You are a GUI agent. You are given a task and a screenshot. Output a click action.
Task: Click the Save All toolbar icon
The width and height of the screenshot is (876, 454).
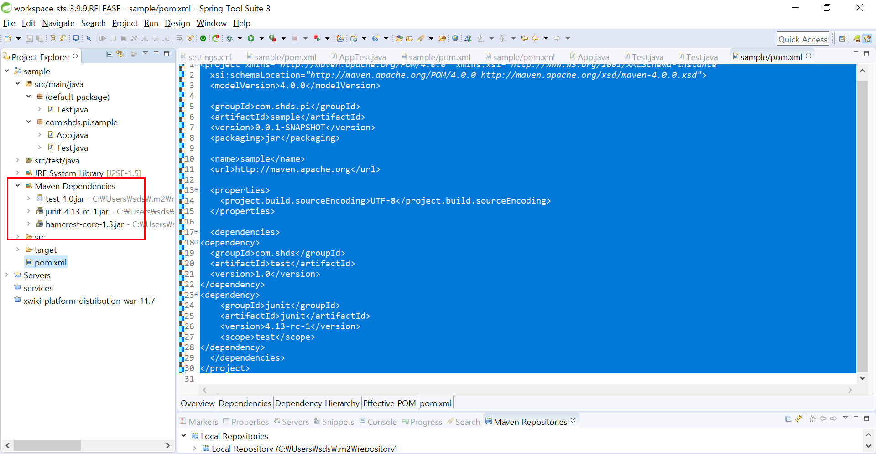[x=40, y=38]
